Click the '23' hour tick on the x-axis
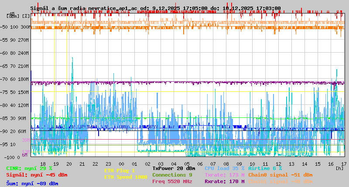 pyautogui.click(x=108, y=164)
